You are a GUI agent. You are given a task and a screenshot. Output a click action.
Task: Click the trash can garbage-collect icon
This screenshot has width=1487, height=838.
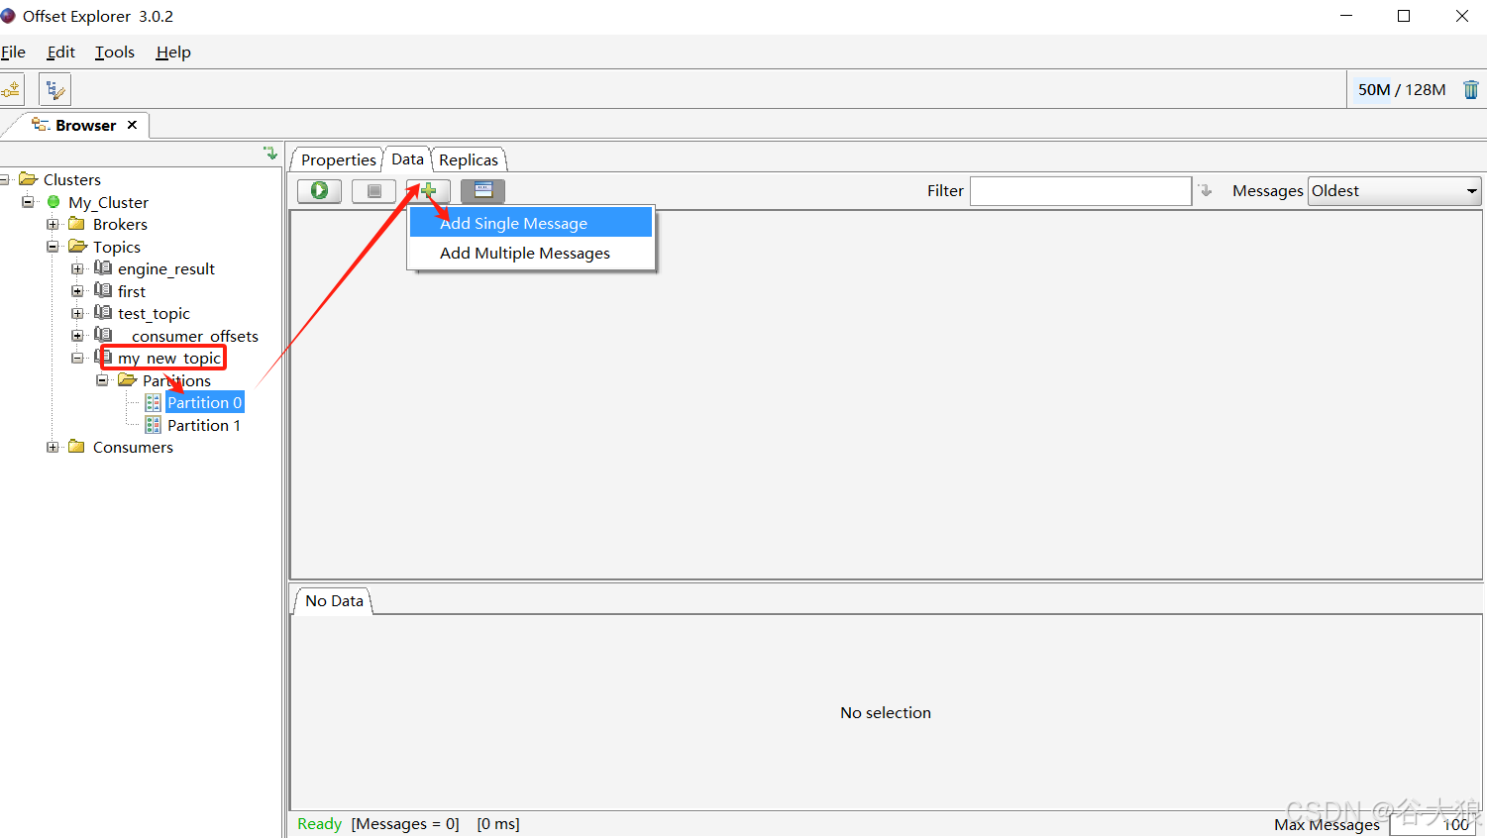click(1470, 90)
